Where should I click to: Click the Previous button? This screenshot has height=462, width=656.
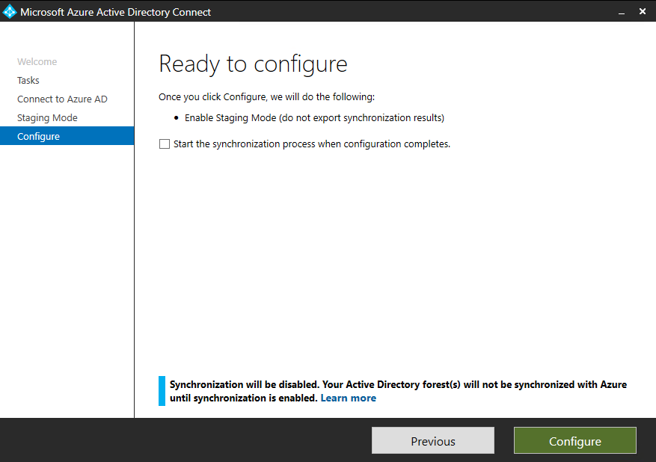pos(433,440)
